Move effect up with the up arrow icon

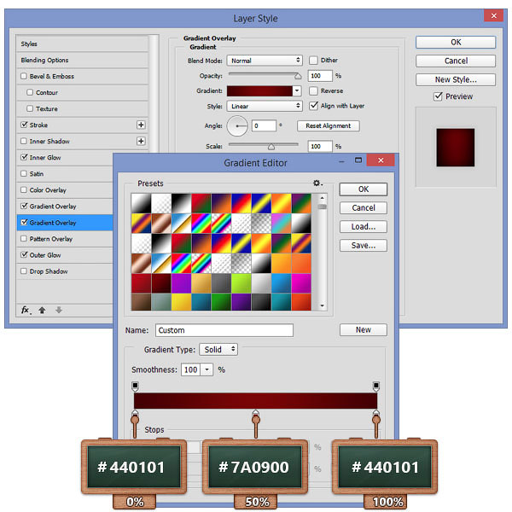coord(42,310)
